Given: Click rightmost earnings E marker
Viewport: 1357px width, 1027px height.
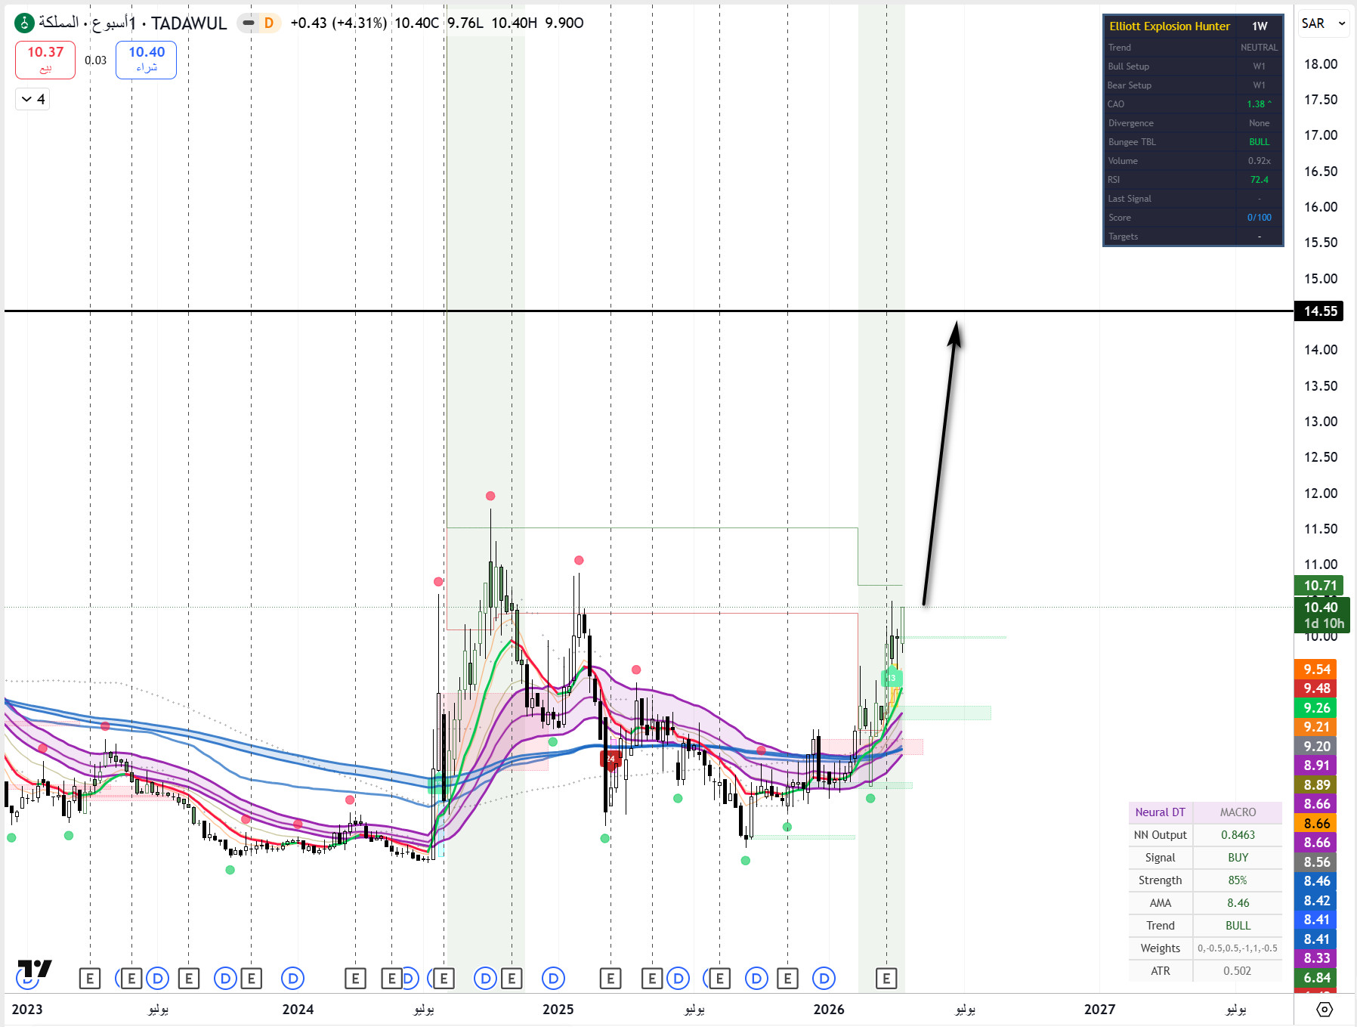Looking at the screenshot, I should click(886, 979).
